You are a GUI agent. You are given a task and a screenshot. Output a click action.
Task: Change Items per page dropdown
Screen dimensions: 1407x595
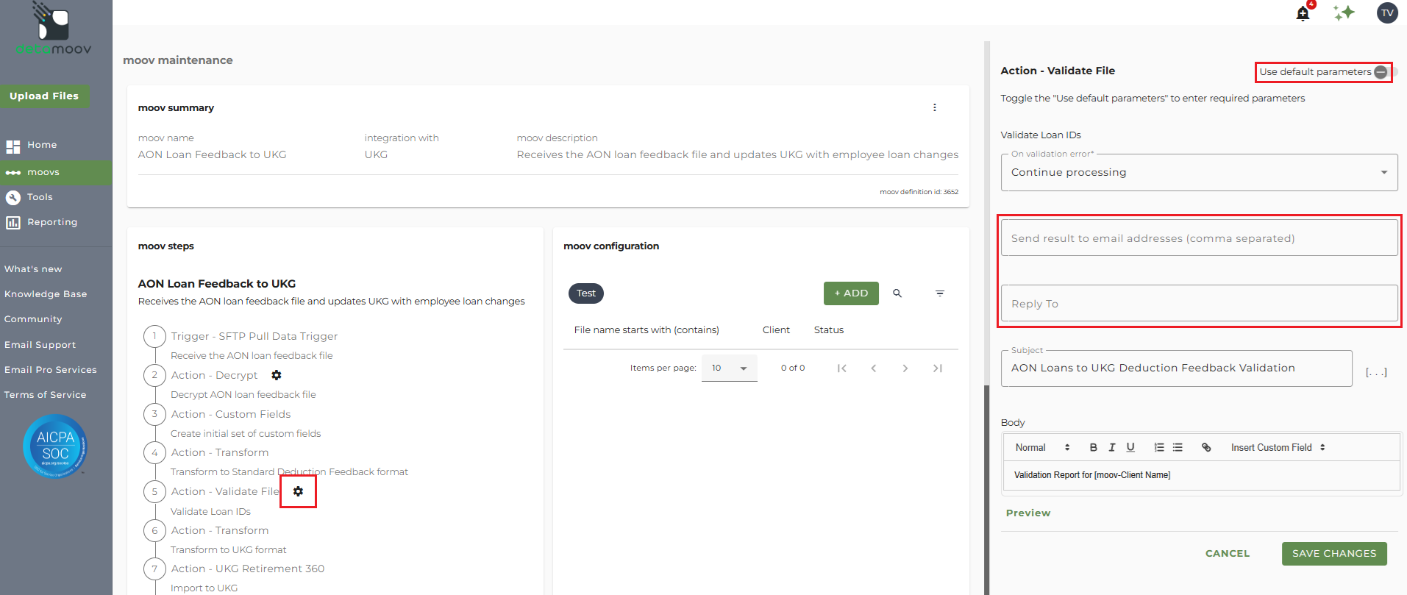click(729, 368)
